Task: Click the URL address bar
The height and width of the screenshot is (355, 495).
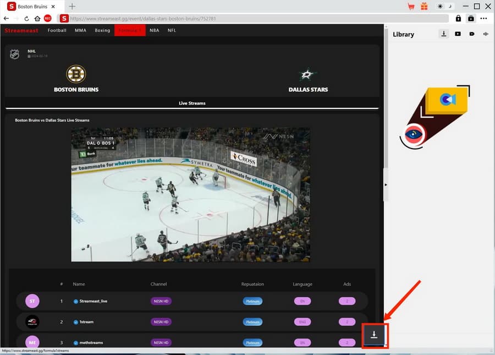Action: pyautogui.click(x=258, y=18)
